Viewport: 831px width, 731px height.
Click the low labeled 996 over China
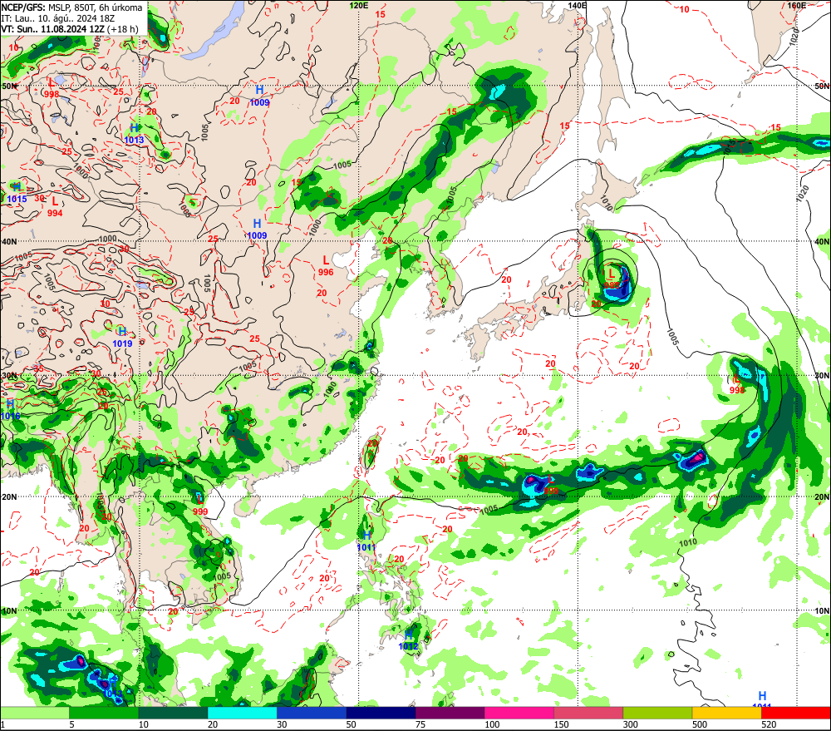326,266
